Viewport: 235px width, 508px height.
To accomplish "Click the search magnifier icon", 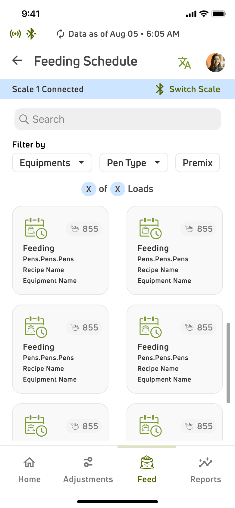I will pyautogui.click(x=24, y=119).
